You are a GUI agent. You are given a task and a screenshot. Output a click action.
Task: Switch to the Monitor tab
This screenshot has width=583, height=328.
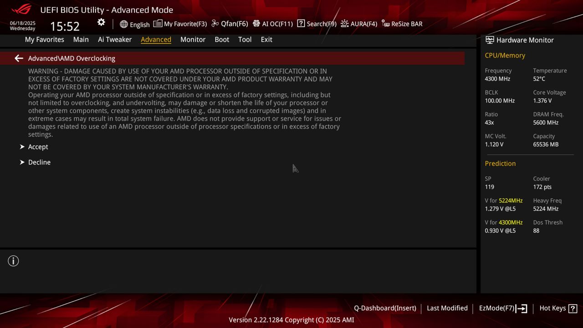pos(193,40)
